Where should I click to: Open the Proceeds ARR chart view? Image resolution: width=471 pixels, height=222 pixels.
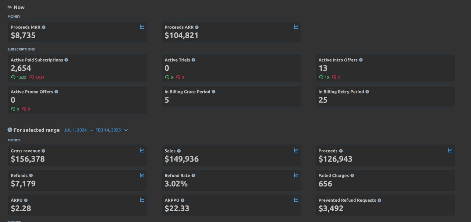pos(296,27)
